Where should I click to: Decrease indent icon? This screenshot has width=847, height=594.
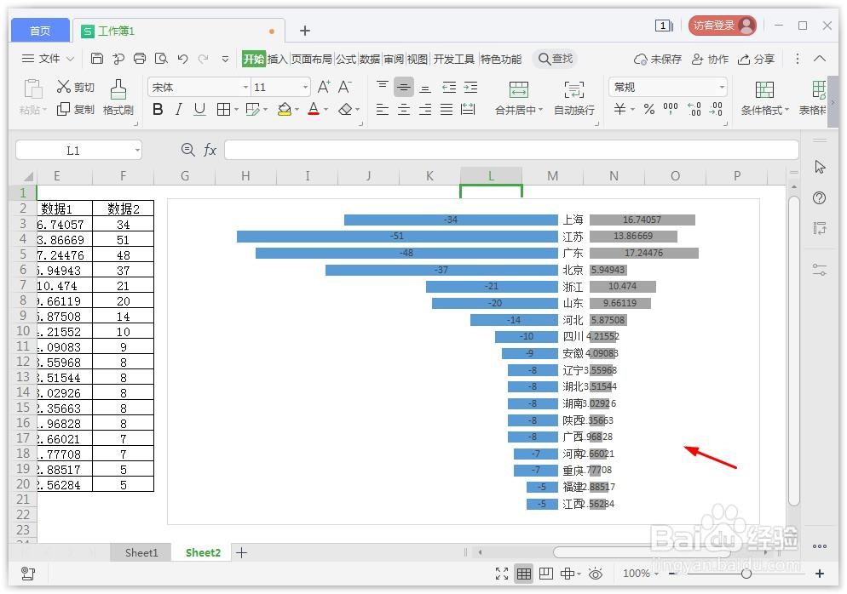click(x=449, y=87)
